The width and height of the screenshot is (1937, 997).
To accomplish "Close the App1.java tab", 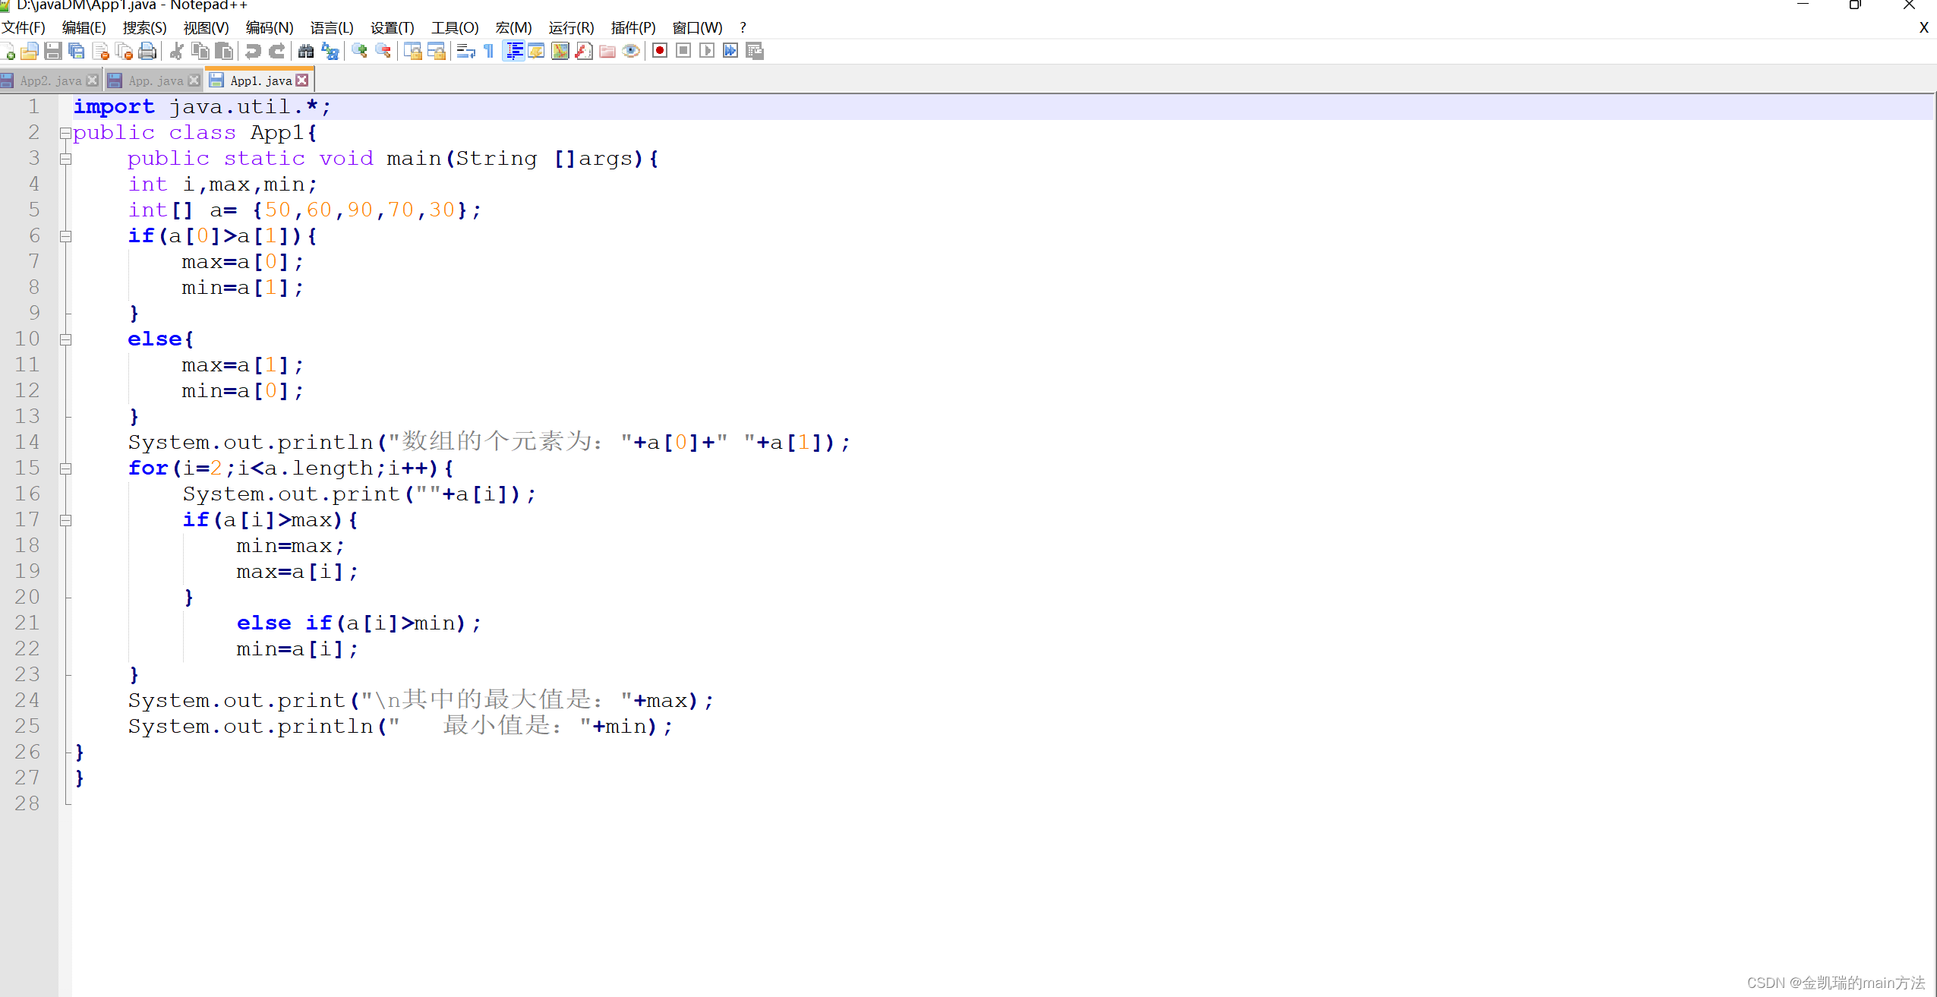I will coord(302,80).
